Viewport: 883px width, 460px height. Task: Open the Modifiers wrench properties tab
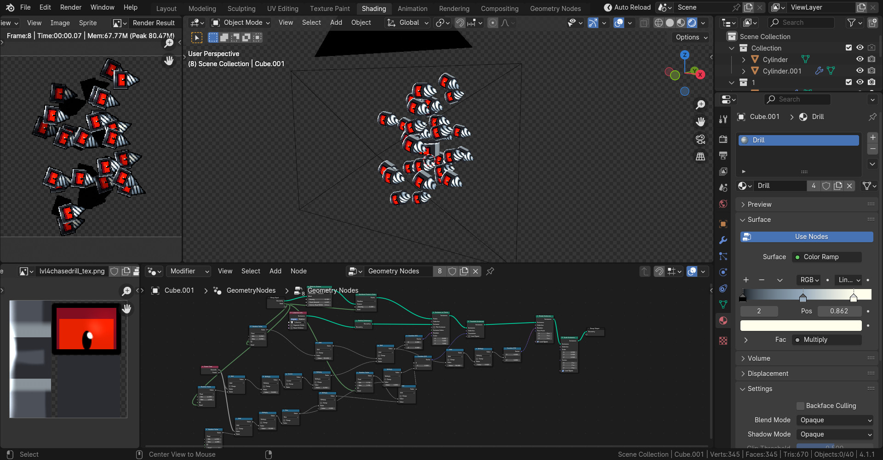pyautogui.click(x=723, y=240)
